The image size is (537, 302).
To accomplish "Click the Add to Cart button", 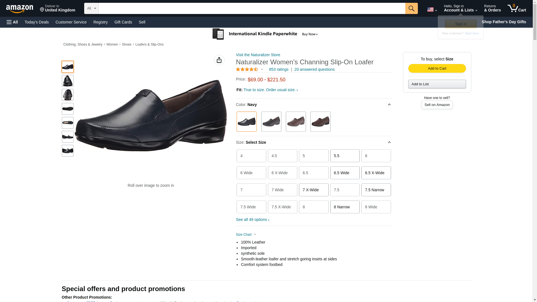I will point(437,69).
